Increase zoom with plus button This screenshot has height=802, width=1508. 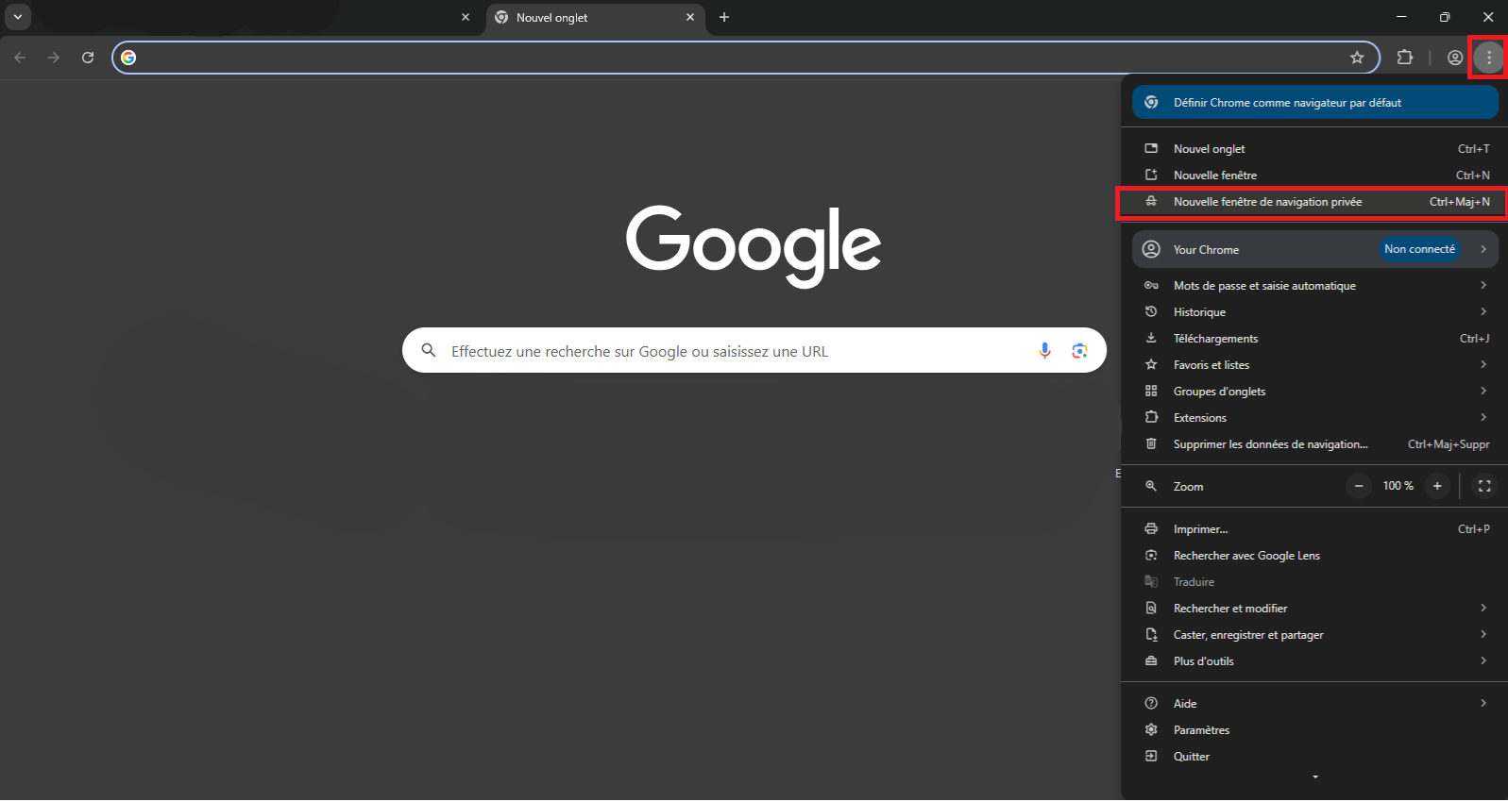click(1437, 486)
